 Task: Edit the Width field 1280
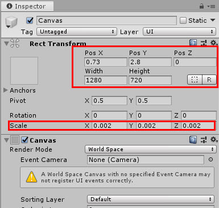[x=106, y=80]
